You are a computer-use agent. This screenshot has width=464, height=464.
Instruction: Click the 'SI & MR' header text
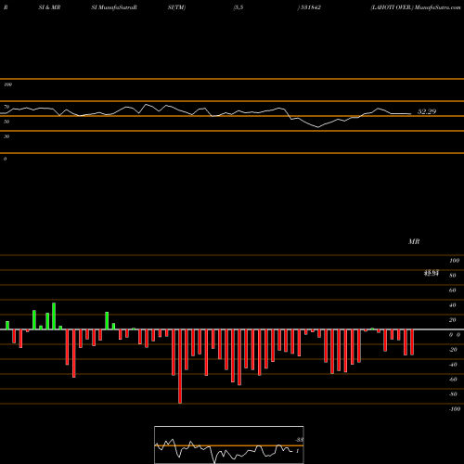pyautogui.click(x=49, y=7)
